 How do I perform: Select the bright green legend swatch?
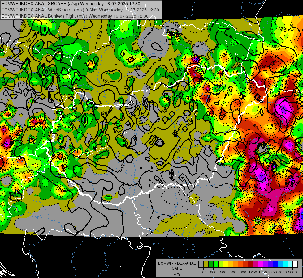216,264
